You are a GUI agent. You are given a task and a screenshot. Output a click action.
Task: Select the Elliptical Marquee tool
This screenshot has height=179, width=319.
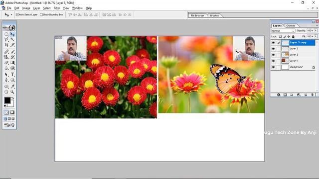click(x=6, y=34)
